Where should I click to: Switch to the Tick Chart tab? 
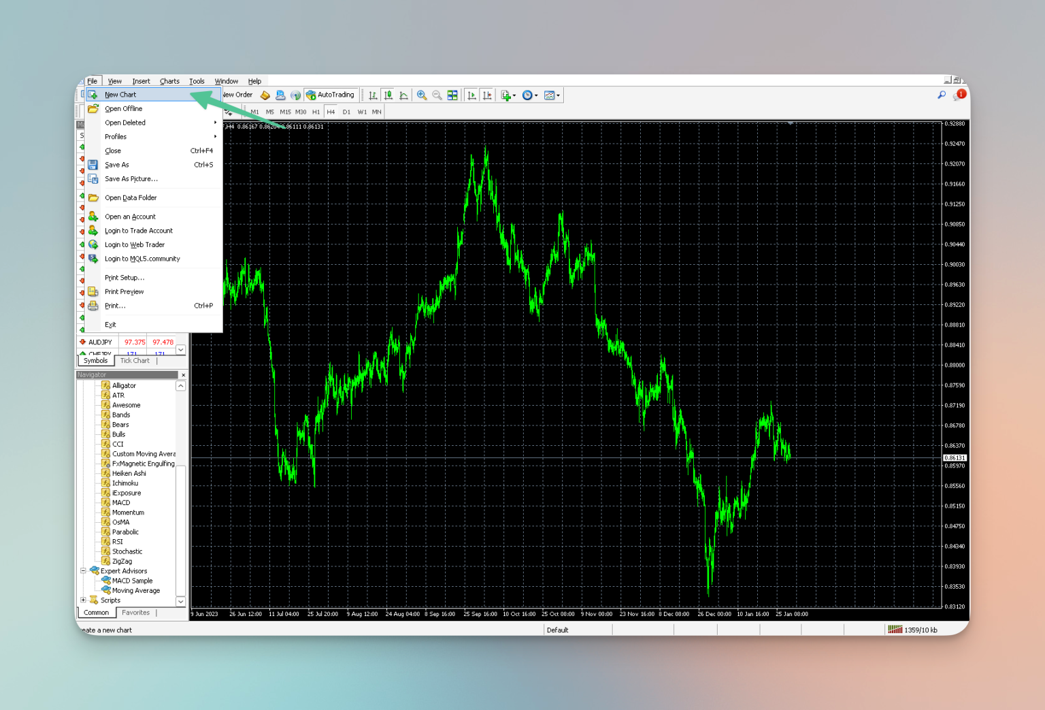[135, 361]
